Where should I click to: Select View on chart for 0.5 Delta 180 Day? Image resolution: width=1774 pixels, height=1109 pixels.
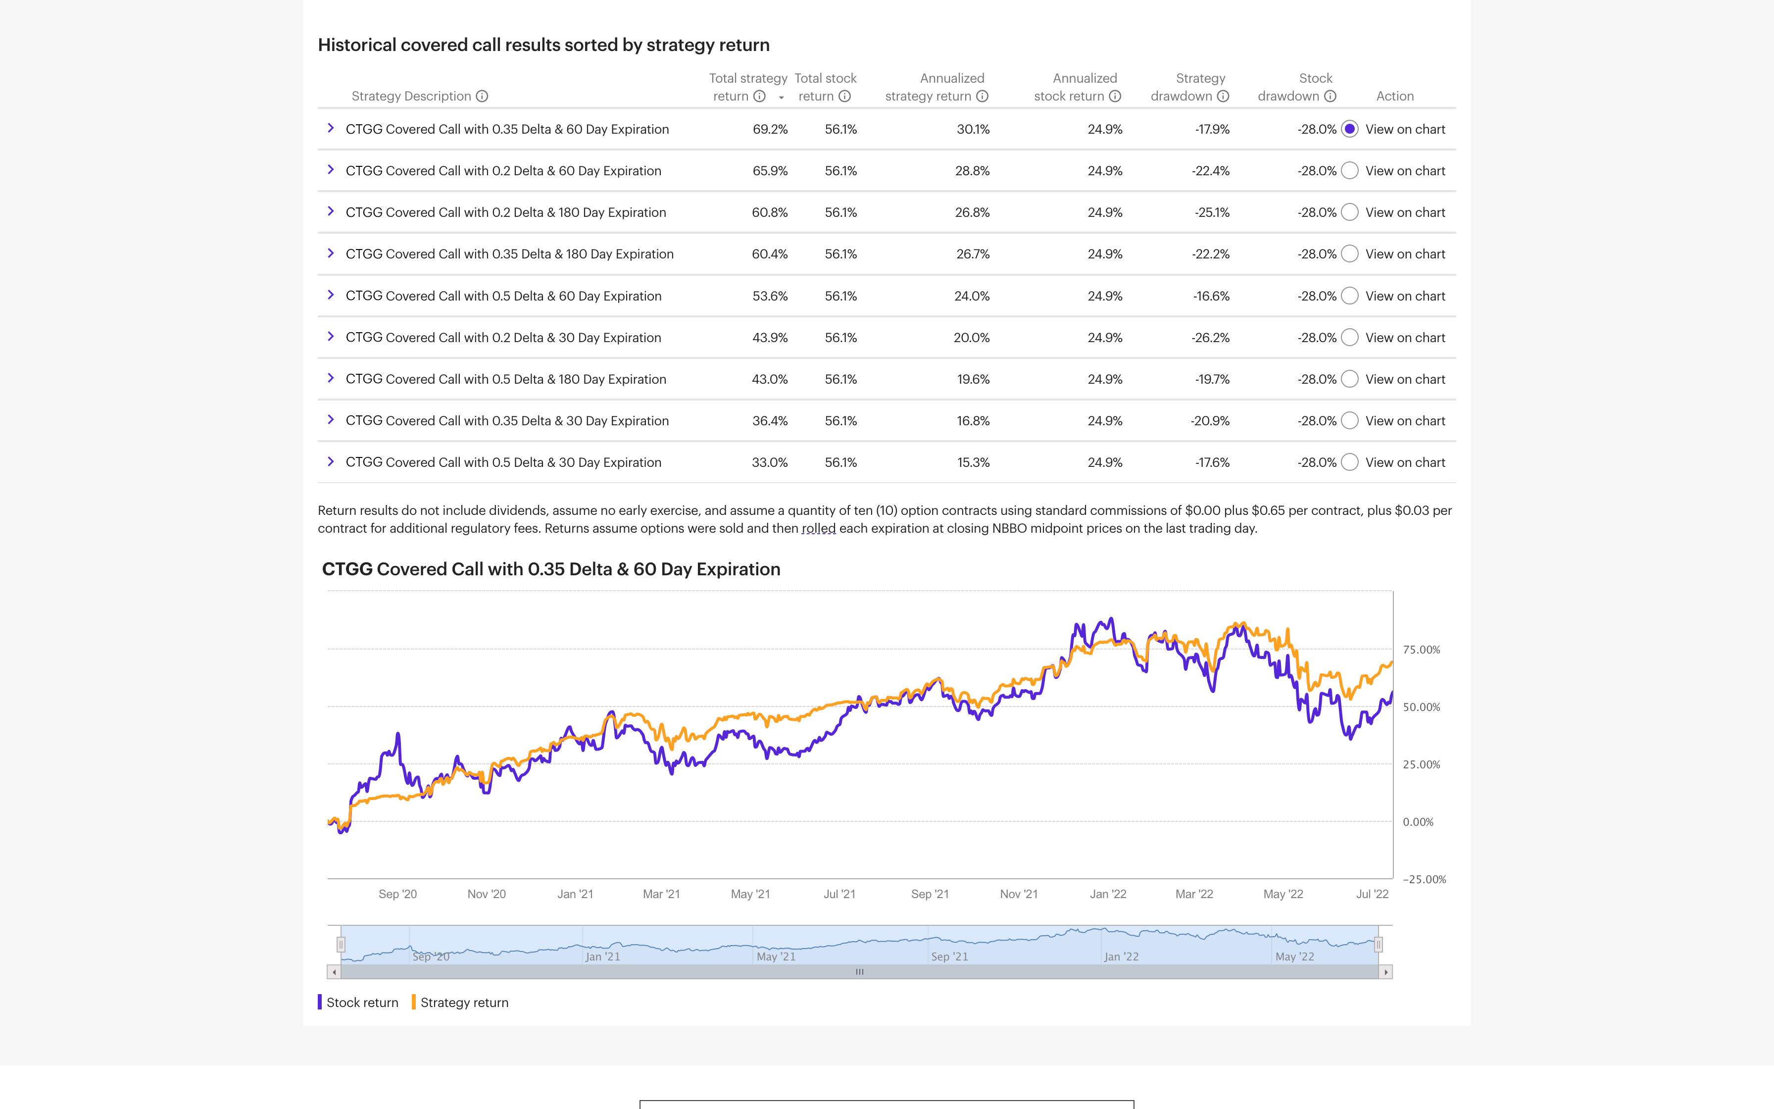[1350, 379]
